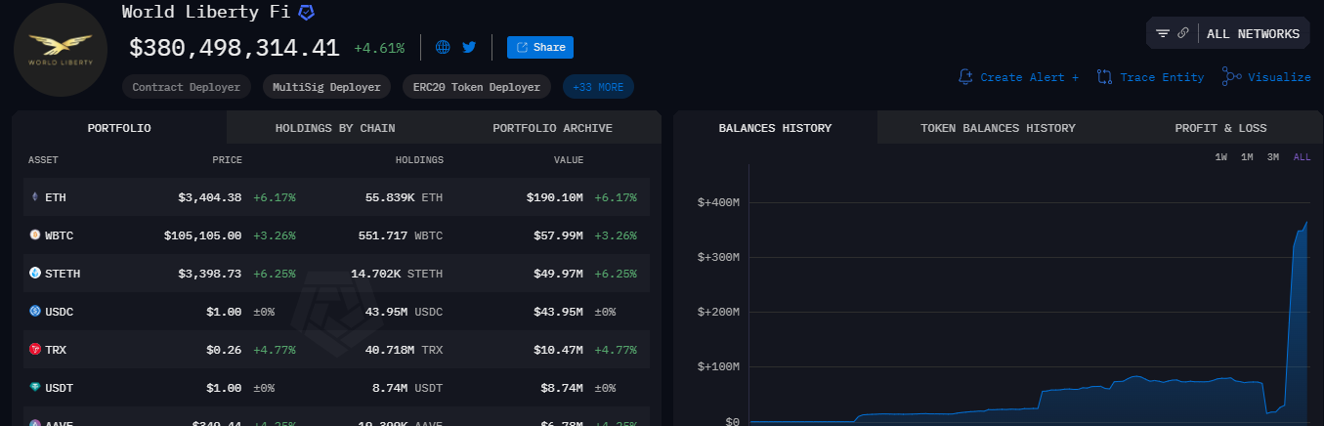Click the blue Share button
Screen dimensions: 1324x426
coord(540,47)
